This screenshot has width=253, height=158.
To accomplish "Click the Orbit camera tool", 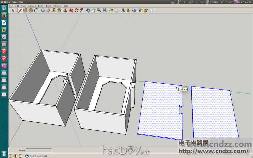I will pyautogui.click(x=88, y=10).
